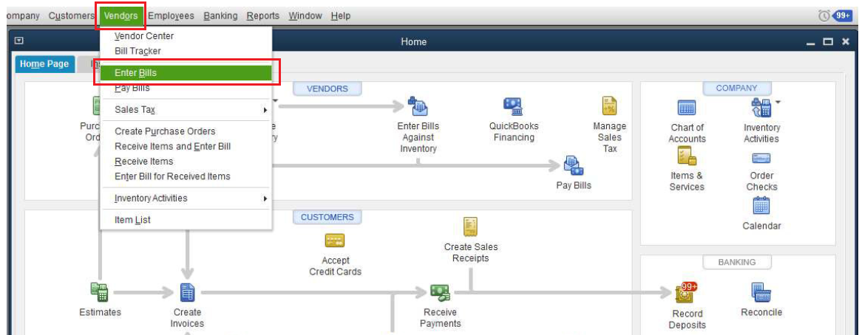Open the Home window control menu icon
Screen dimensions: 859x335
point(18,41)
